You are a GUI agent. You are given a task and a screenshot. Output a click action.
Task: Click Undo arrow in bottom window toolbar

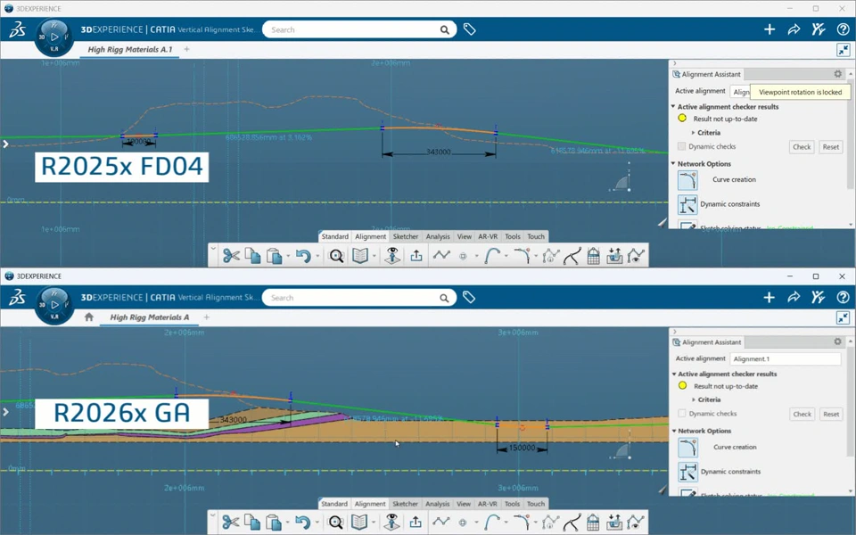(302, 523)
